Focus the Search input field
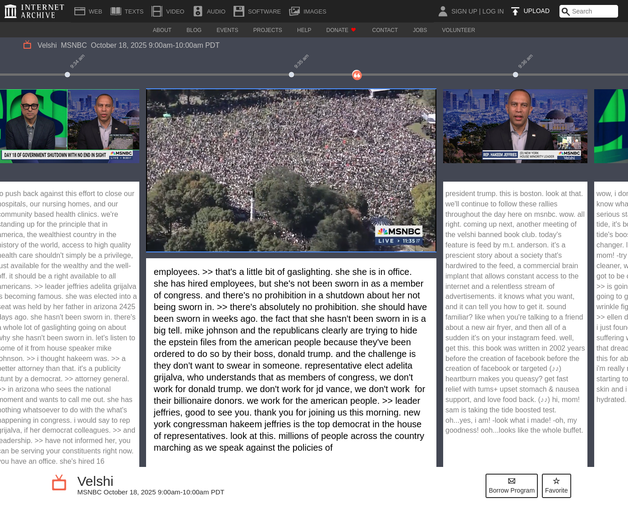The image size is (628, 512). [593, 11]
